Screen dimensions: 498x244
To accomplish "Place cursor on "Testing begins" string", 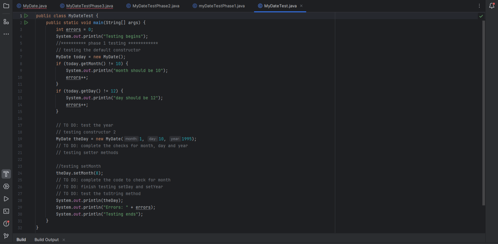I will click(x=123, y=36).
